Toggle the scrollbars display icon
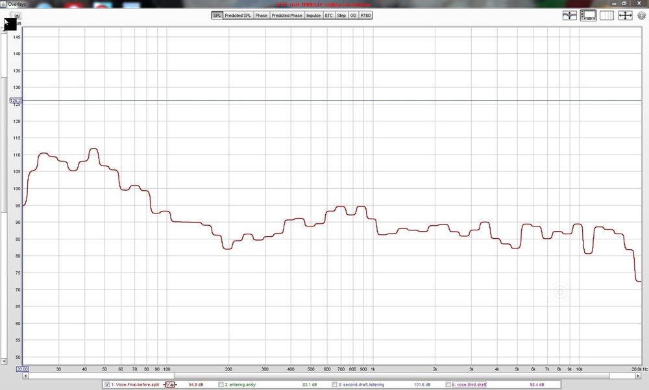Image resolution: width=649 pixels, height=390 pixels. pos(588,16)
